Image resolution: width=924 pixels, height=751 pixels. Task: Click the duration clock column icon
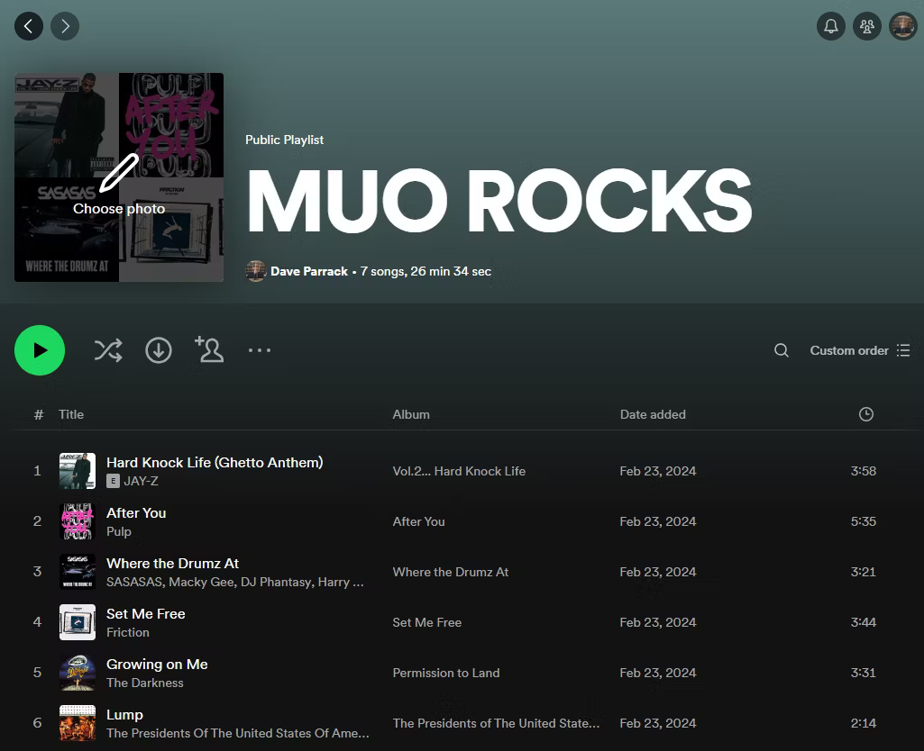pyautogui.click(x=865, y=414)
